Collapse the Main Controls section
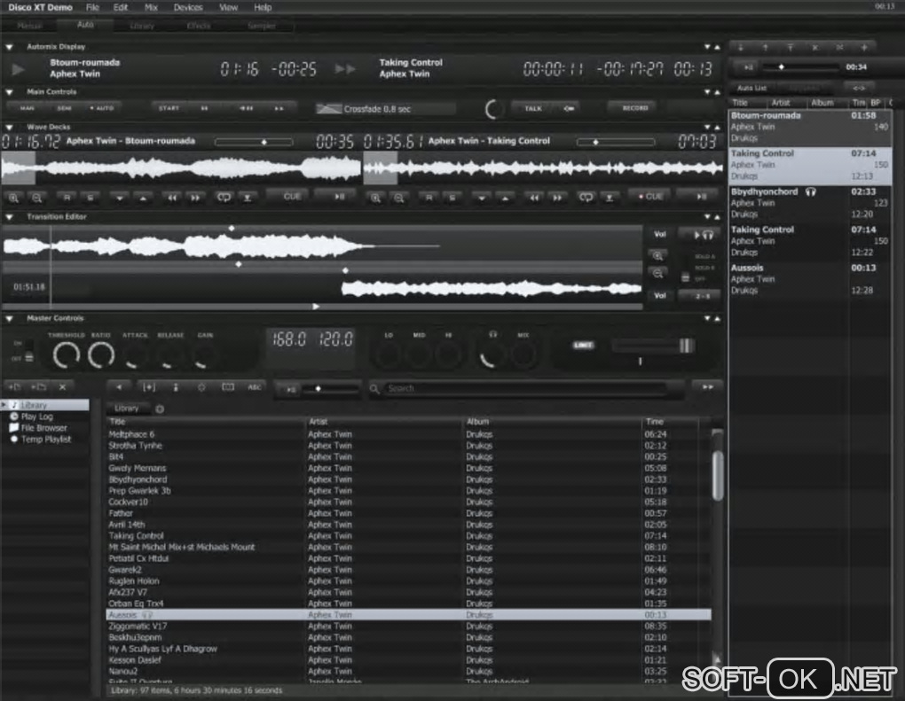The image size is (905, 701). tap(9, 92)
